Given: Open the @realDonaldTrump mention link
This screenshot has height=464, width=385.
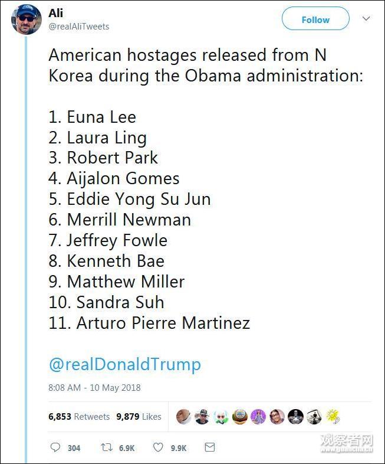Looking at the screenshot, I should click(124, 364).
